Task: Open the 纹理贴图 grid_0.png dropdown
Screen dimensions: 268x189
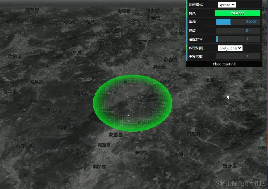Action: pyautogui.click(x=230, y=48)
